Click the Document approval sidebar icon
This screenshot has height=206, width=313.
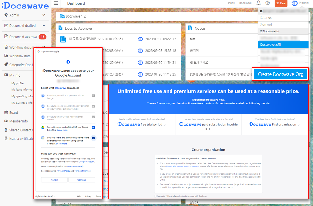[6, 36]
